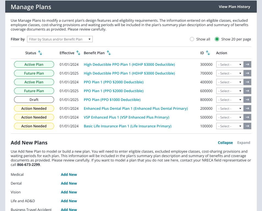This screenshot has width=262, height=211.
Task: Click the go arrow for plan 300000
Action: (x=247, y=64)
